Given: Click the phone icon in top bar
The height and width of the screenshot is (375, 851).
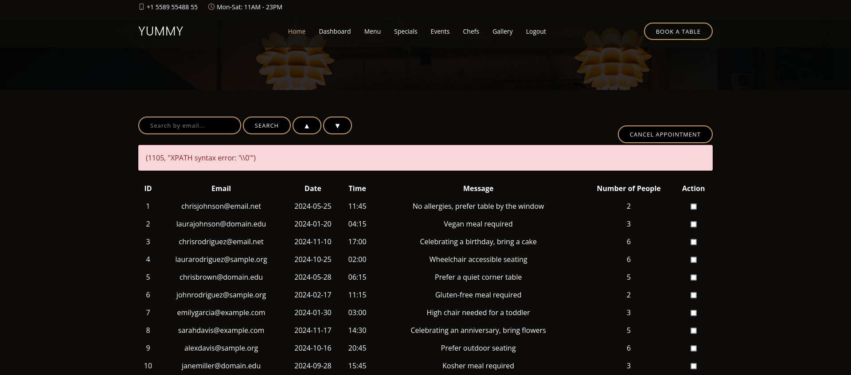Looking at the screenshot, I should [141, 7].
